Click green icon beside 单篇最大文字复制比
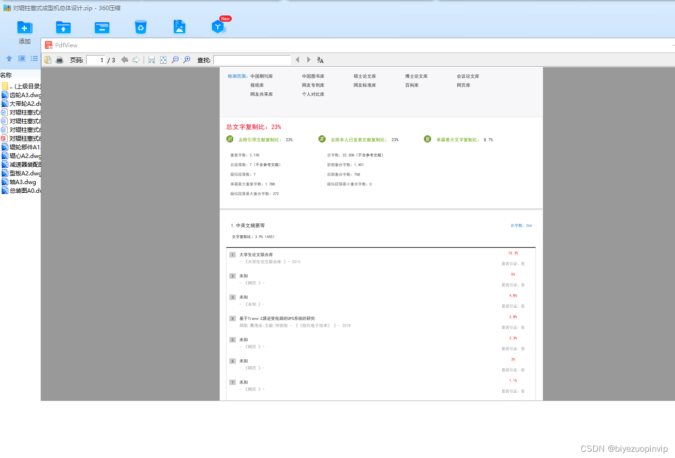 (x=427, y=139)
